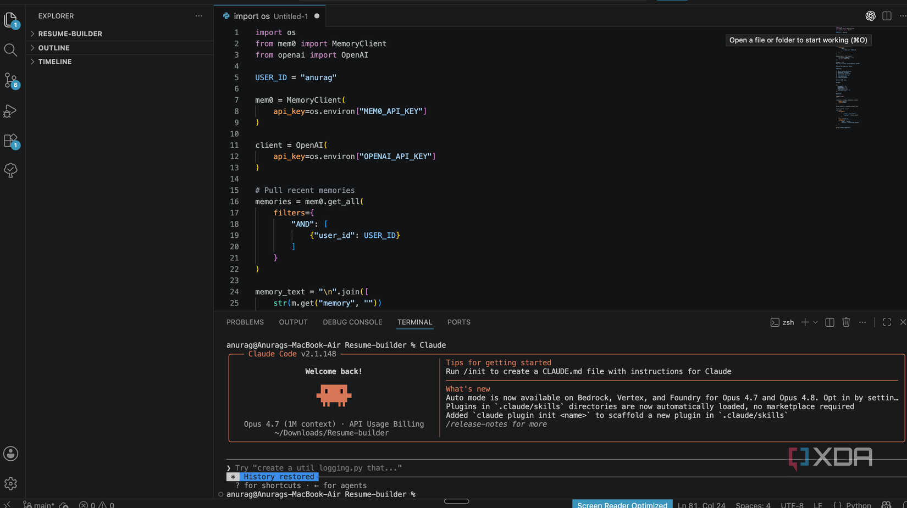Open errors and warnings count in status bar
907x508 pixels.
point(97,505)
